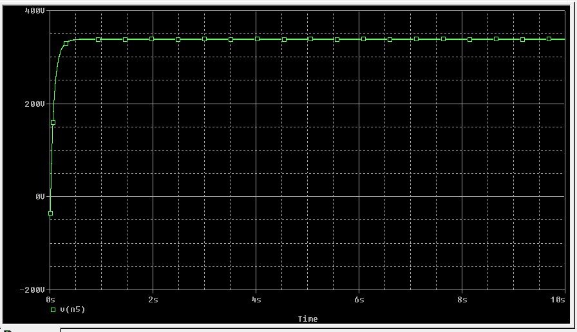
Task: Click the trace marker at 2s
Action: tap(152, 39)
